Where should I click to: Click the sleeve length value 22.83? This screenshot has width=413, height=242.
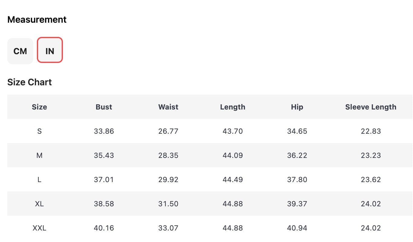coord(371,131)
